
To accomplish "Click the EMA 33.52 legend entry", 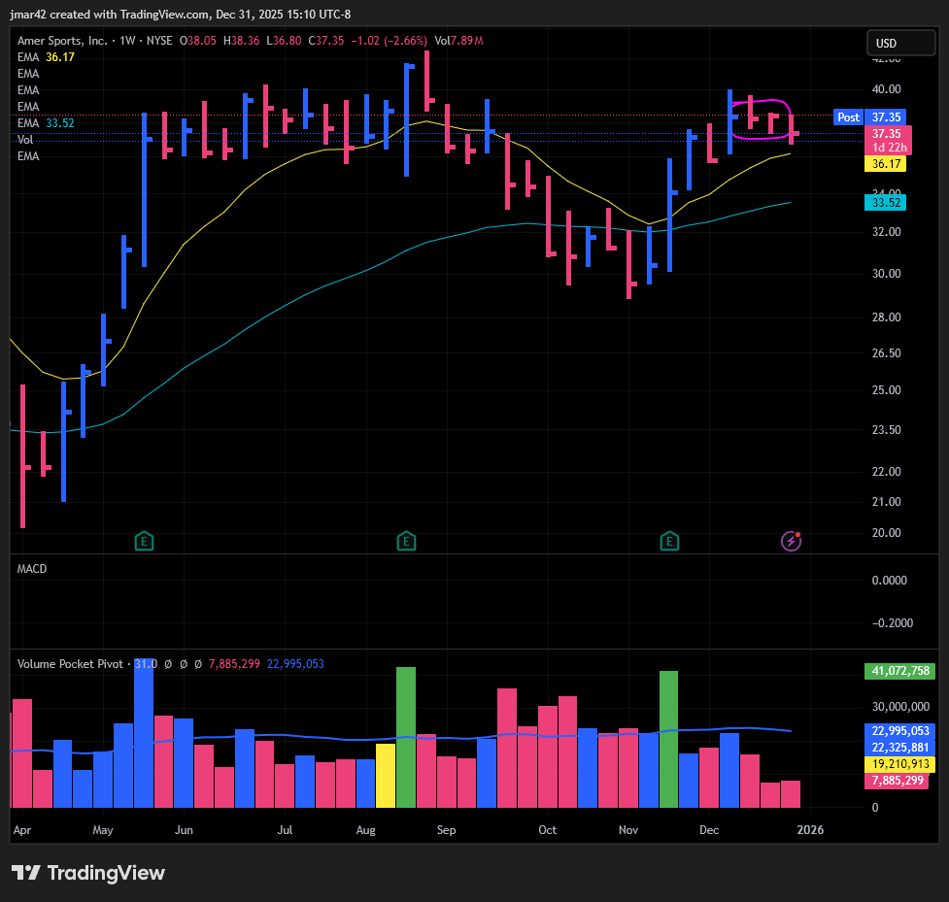I will tap(46, 123).
